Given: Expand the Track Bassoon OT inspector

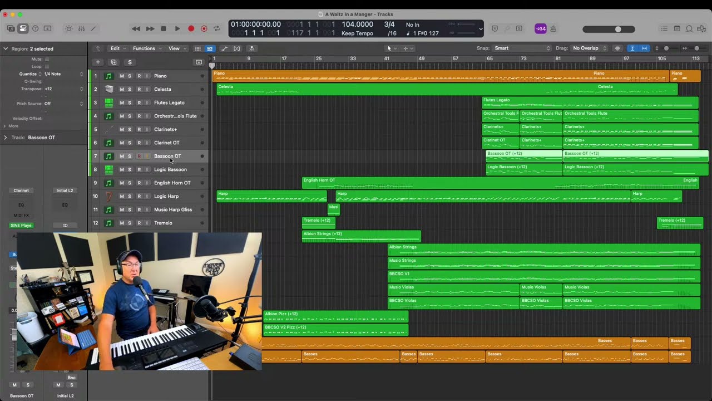Looking at the screenshot, I should tap(6, 138).
